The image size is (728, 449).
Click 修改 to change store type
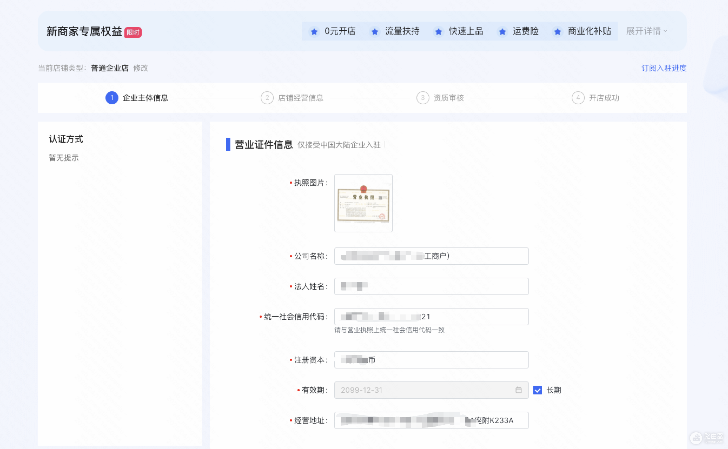pos(141,68)
